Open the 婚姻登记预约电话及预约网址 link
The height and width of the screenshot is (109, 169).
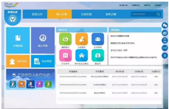point(123,43)
